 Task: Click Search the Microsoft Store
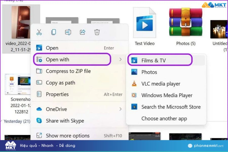[171, 107]
